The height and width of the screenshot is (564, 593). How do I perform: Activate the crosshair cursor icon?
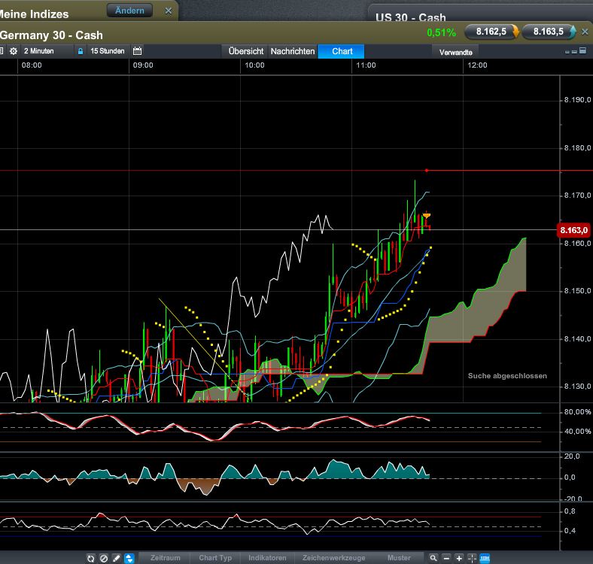click(x=472, y=558)
